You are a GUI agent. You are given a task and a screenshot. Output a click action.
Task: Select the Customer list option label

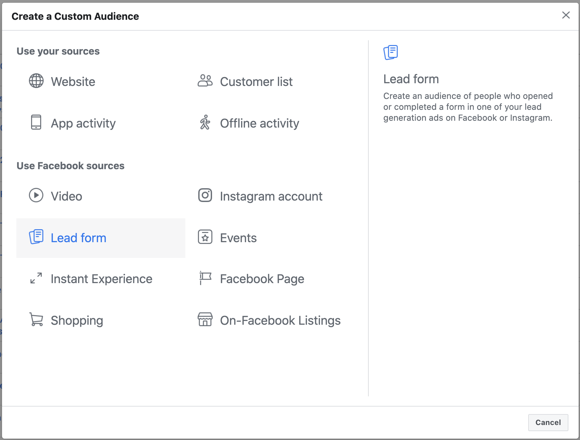pos(256,82)
